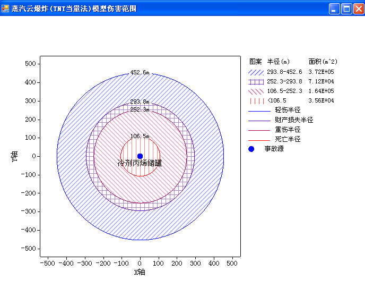Click the 半径(m) legend column header

(x=278, y=62)
